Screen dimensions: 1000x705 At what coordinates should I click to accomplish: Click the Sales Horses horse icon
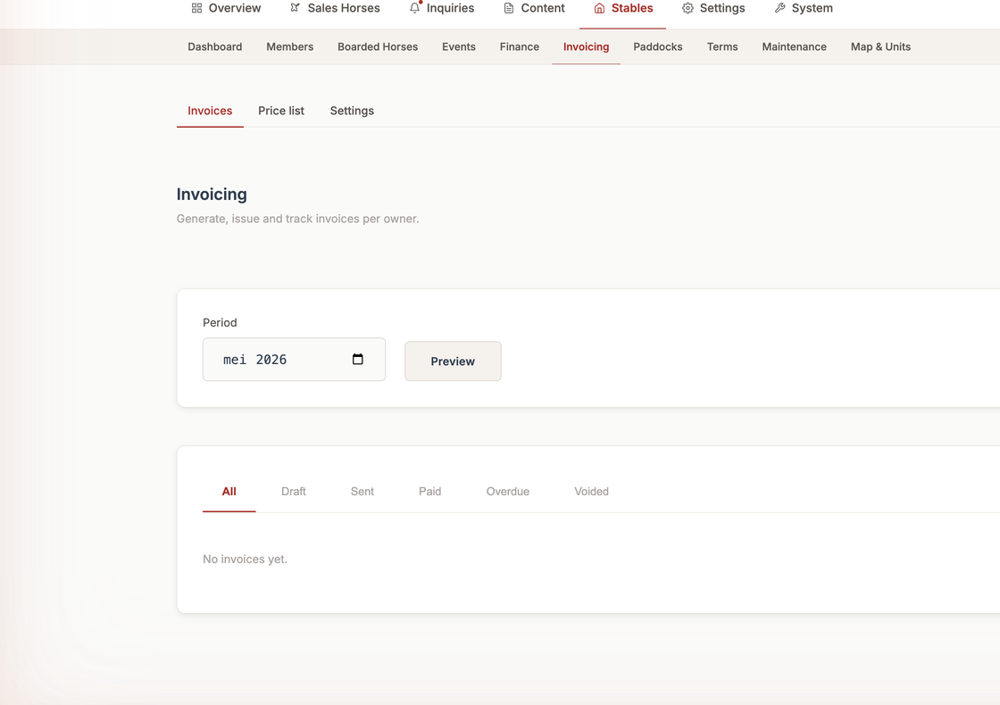(296, 8)
